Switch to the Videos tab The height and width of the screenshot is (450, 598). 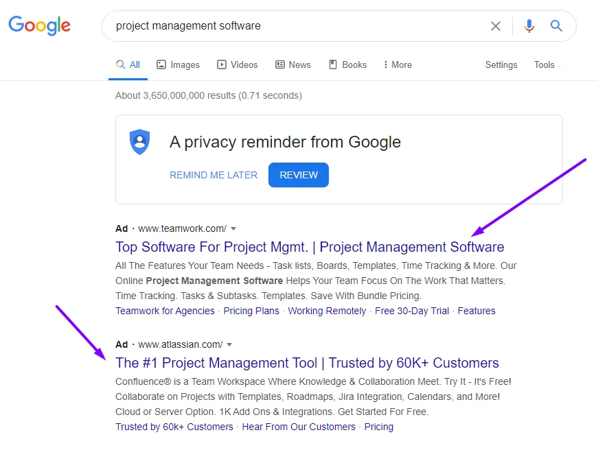(238, 64)
